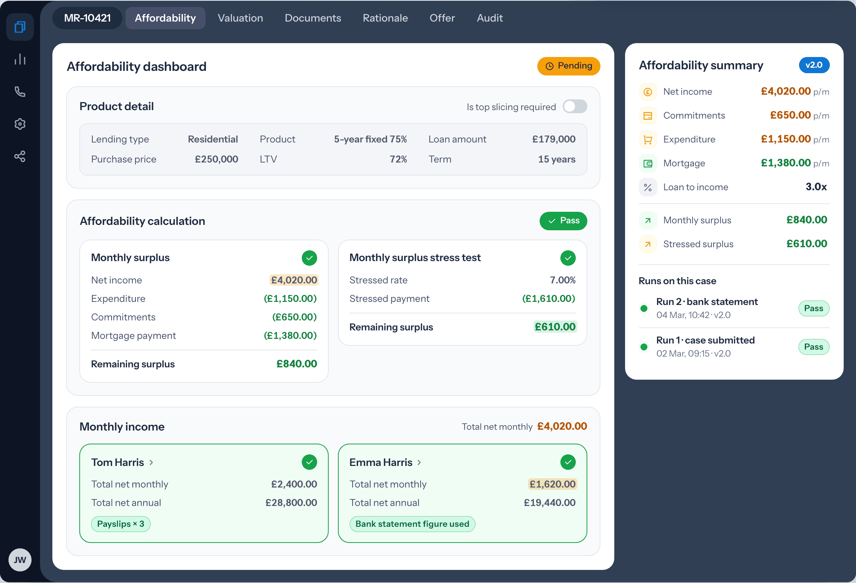Click the Monthly surplus arrow icon
856x583 pixels.
coord(648,220)
